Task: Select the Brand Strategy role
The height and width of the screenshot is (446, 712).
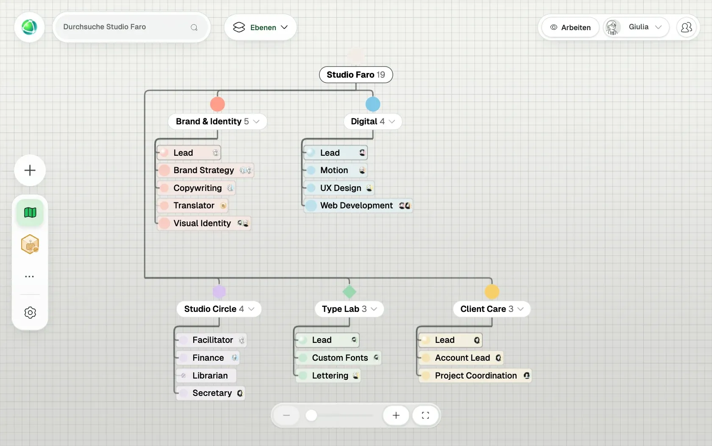Action: [x=206, y=170]
